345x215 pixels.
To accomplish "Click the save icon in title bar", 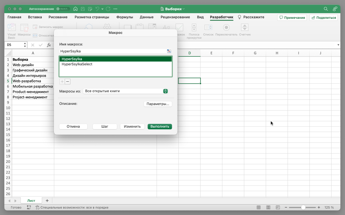I will [83, 9].
